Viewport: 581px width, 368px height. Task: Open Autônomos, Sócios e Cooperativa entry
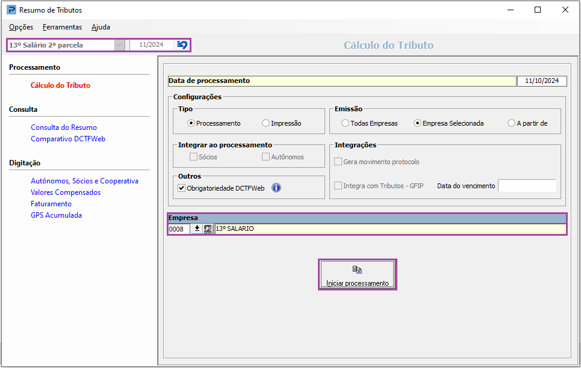(x=84, y=181)
